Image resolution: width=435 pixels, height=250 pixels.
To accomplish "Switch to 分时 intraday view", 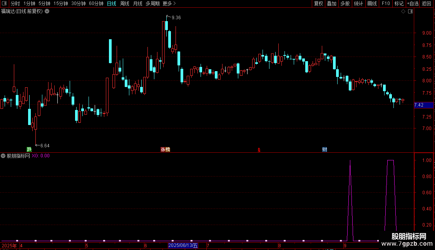I will (x=15, y=3).
